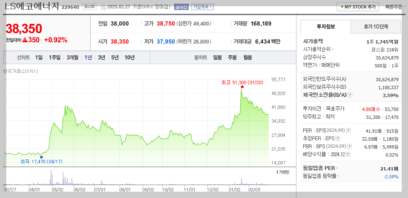Image resolution: width=408 pixels, height=198 pixels.
Task: Show the 주봉 candlestick chart
Action: click(232, 58)
